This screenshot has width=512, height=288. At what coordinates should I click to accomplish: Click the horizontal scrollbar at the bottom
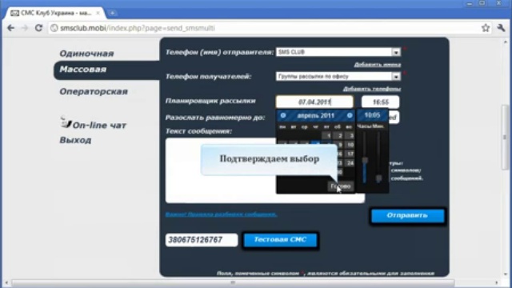[x=233, y=282]
